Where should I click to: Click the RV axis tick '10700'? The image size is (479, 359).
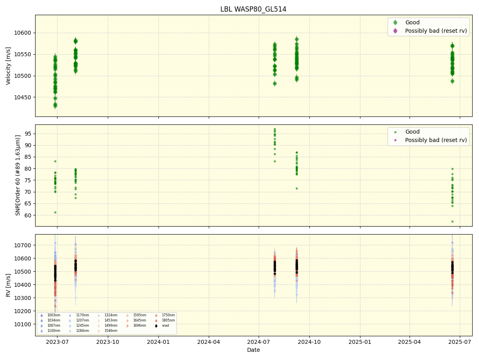click(x=23, y=245)
